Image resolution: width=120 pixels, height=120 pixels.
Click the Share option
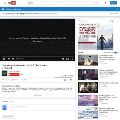point(15,80)
